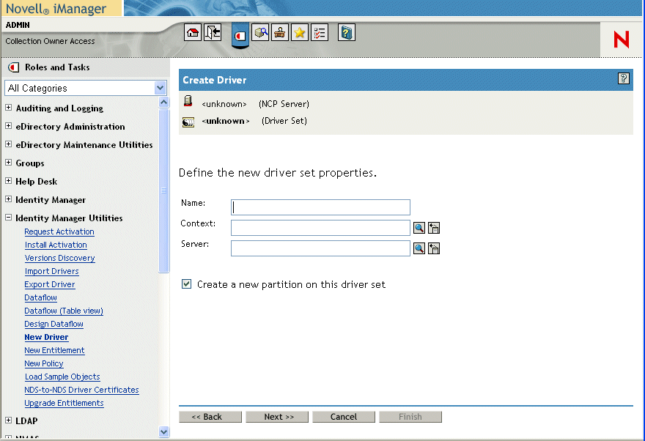Click inside the Name input field
Viewport: 645px width, 441px height.
(x=320, y=207)
